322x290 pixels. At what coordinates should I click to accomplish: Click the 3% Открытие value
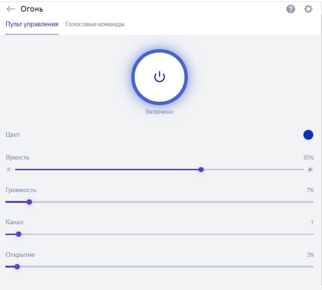310,255
